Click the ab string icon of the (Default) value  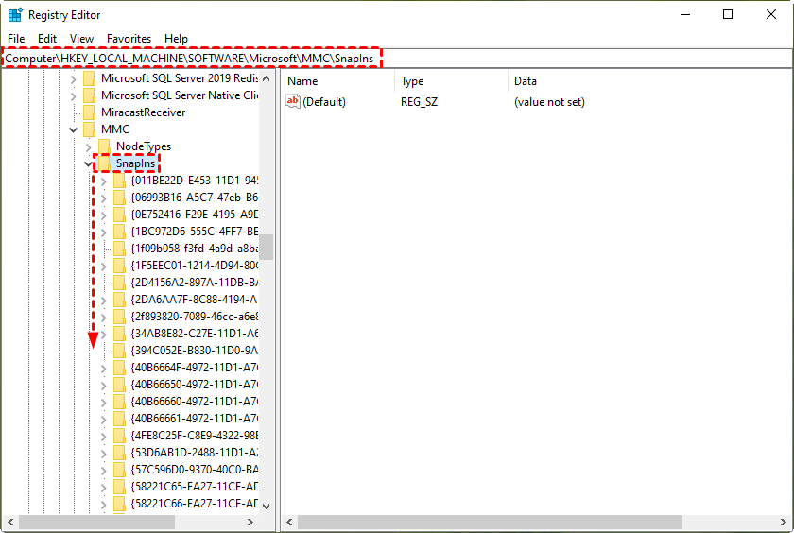[293, 101]
